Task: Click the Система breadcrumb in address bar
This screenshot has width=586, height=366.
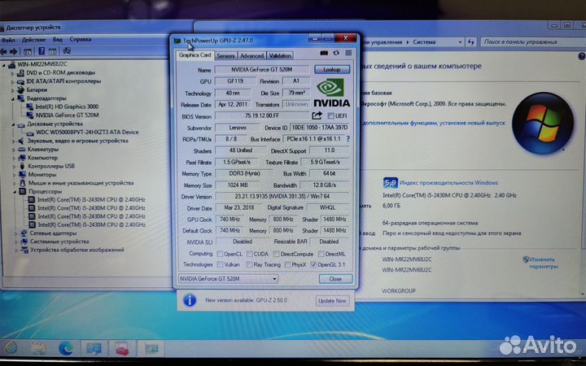Action: click(x=424, y=42)
